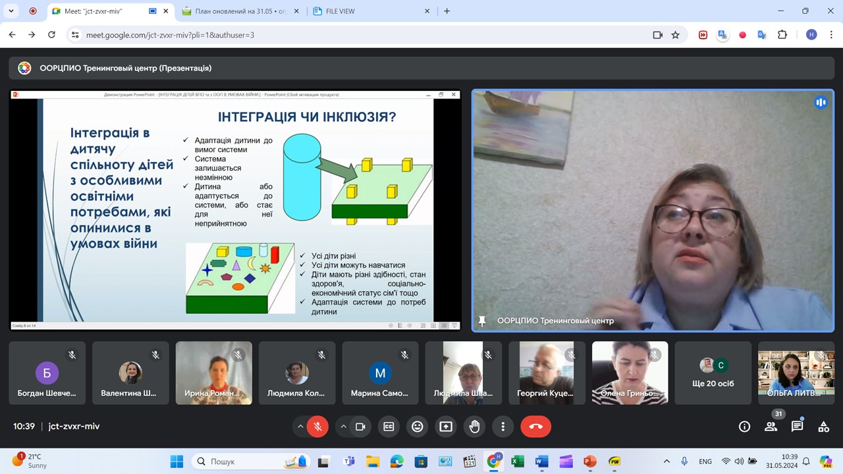The width and height of the screenshot is (843, 474).
Task: Open the emoji reactions button
Action: click(417, 427)
